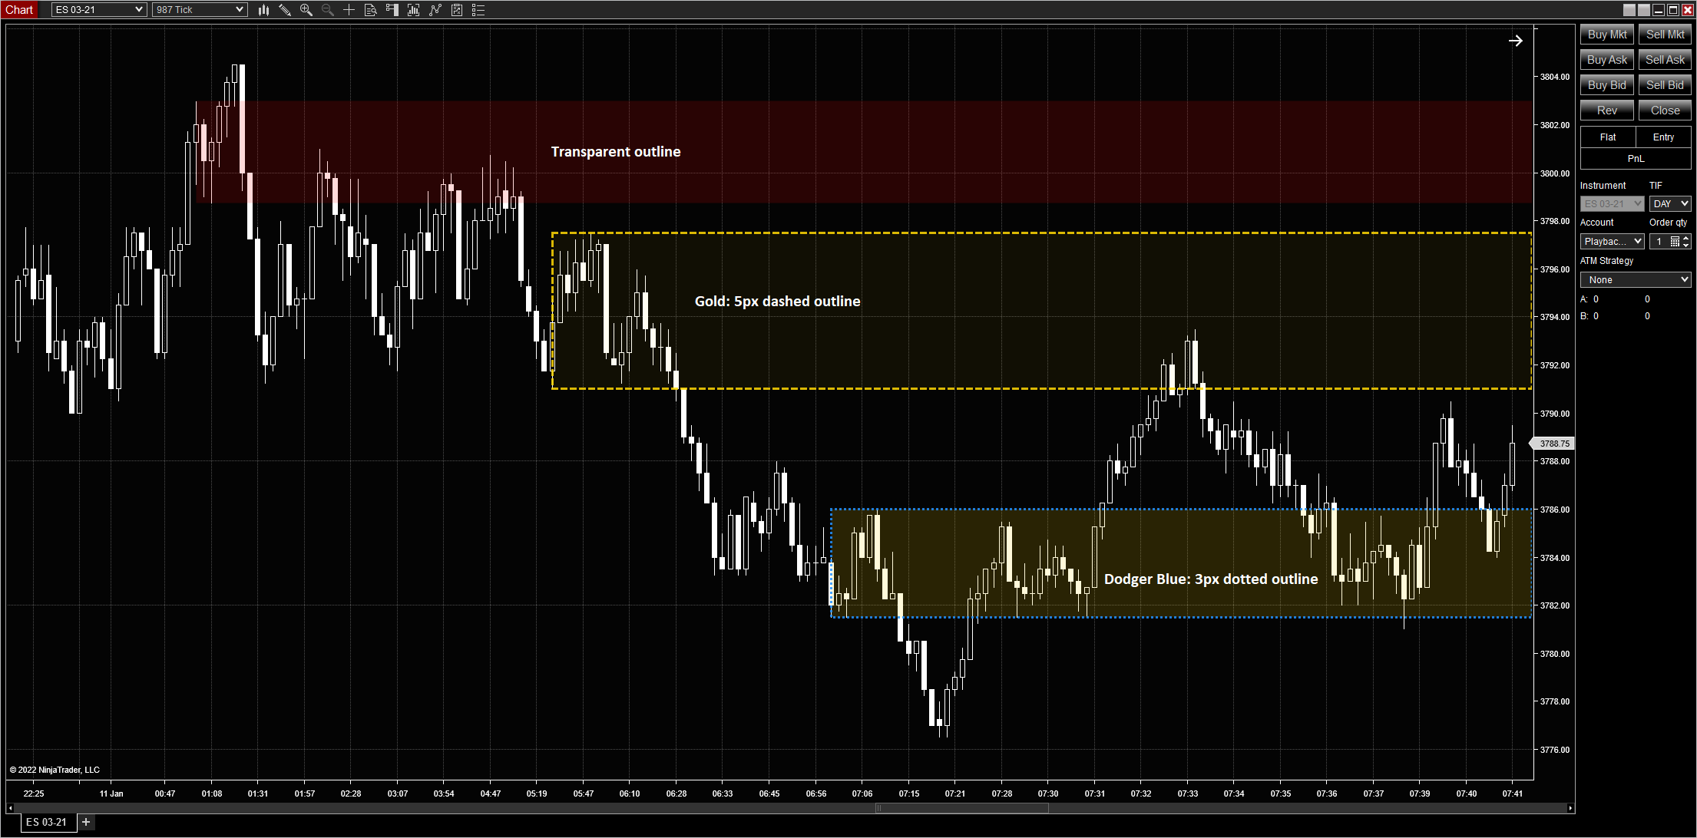Click the order qty calculator icon
The width and height of the screenshot is (1697, 838).
pyautogui.click(x=1675, y=242)
